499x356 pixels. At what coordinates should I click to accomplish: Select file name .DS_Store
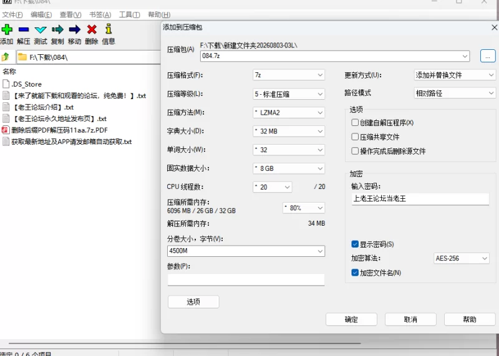pyautogui.click(x=26, y=84)
